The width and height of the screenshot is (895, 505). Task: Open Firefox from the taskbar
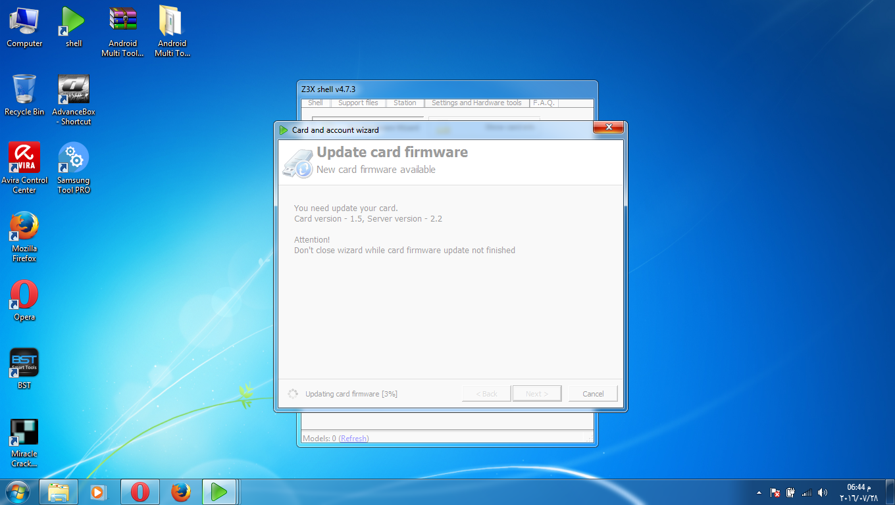tap(180, 492)
